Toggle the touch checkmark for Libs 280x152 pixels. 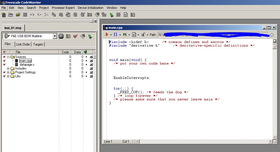pyautogui.click(x=4, y=76)
